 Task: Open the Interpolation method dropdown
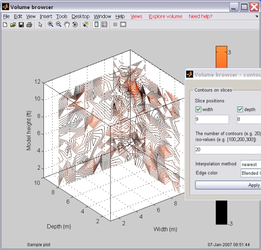coord(251,164)
